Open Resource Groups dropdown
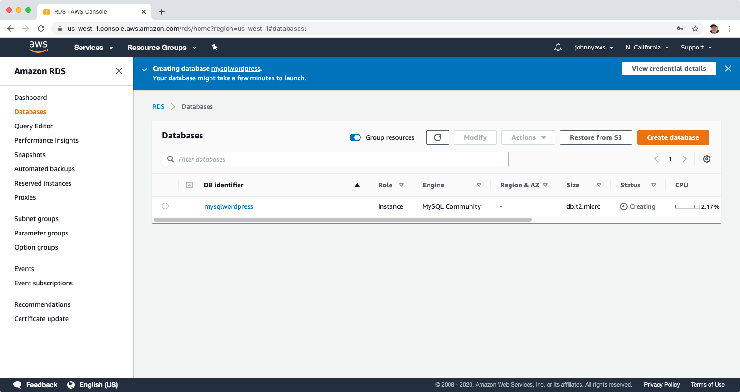Screen dimensions: 740x392 click(162, 48)
